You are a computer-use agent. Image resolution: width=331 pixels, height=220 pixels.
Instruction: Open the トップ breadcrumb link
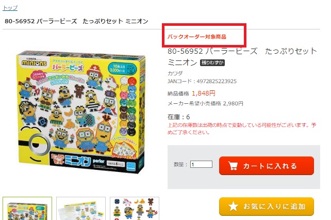point(10,8)
